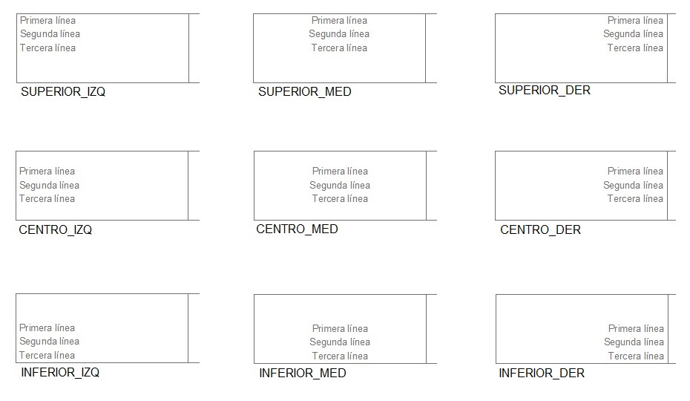This screenshot has height=401, width=690.
Task: Click the SUPERIOR_IZQ label
Action: pyautogui.click(x=63, y=91)
